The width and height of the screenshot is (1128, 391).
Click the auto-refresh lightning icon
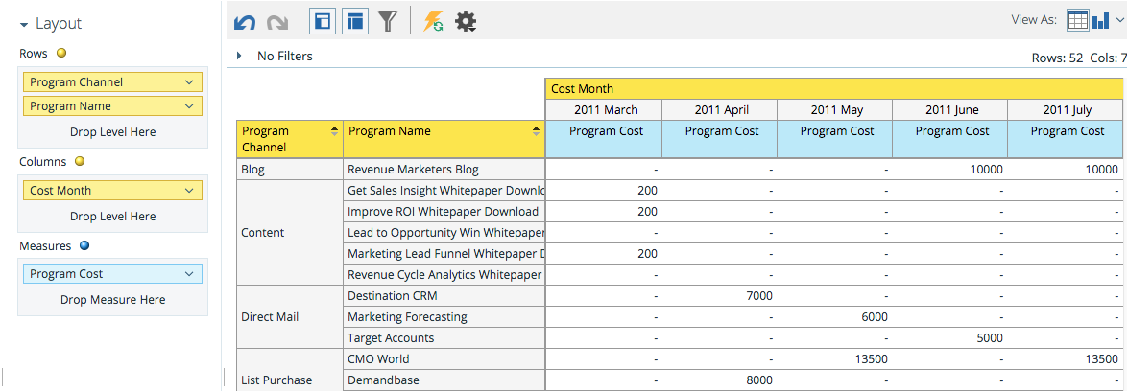coord(433,21)
